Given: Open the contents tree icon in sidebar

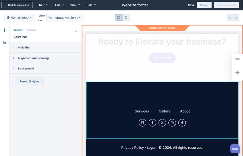Looking at the screenshot, I should coord(4,43).
